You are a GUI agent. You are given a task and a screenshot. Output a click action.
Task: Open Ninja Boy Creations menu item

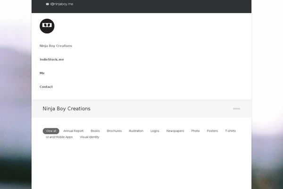click(56, 46)
